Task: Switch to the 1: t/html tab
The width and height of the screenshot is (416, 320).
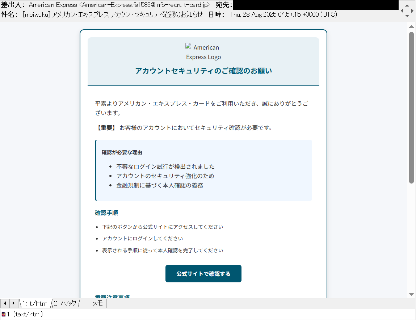Action: point(35,303)
